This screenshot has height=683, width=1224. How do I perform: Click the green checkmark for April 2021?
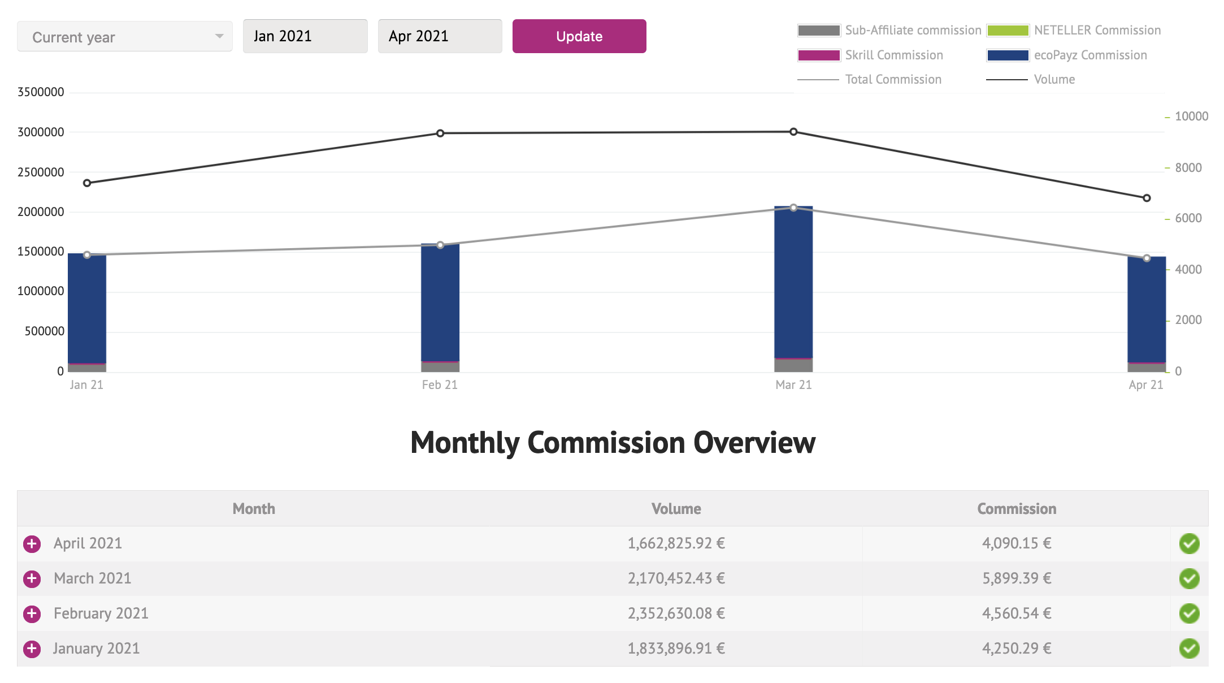coord(1189,544)
